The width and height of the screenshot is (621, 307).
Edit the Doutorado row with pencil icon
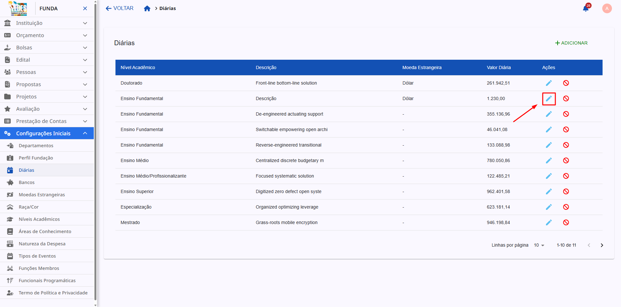[x=549, y=83]
